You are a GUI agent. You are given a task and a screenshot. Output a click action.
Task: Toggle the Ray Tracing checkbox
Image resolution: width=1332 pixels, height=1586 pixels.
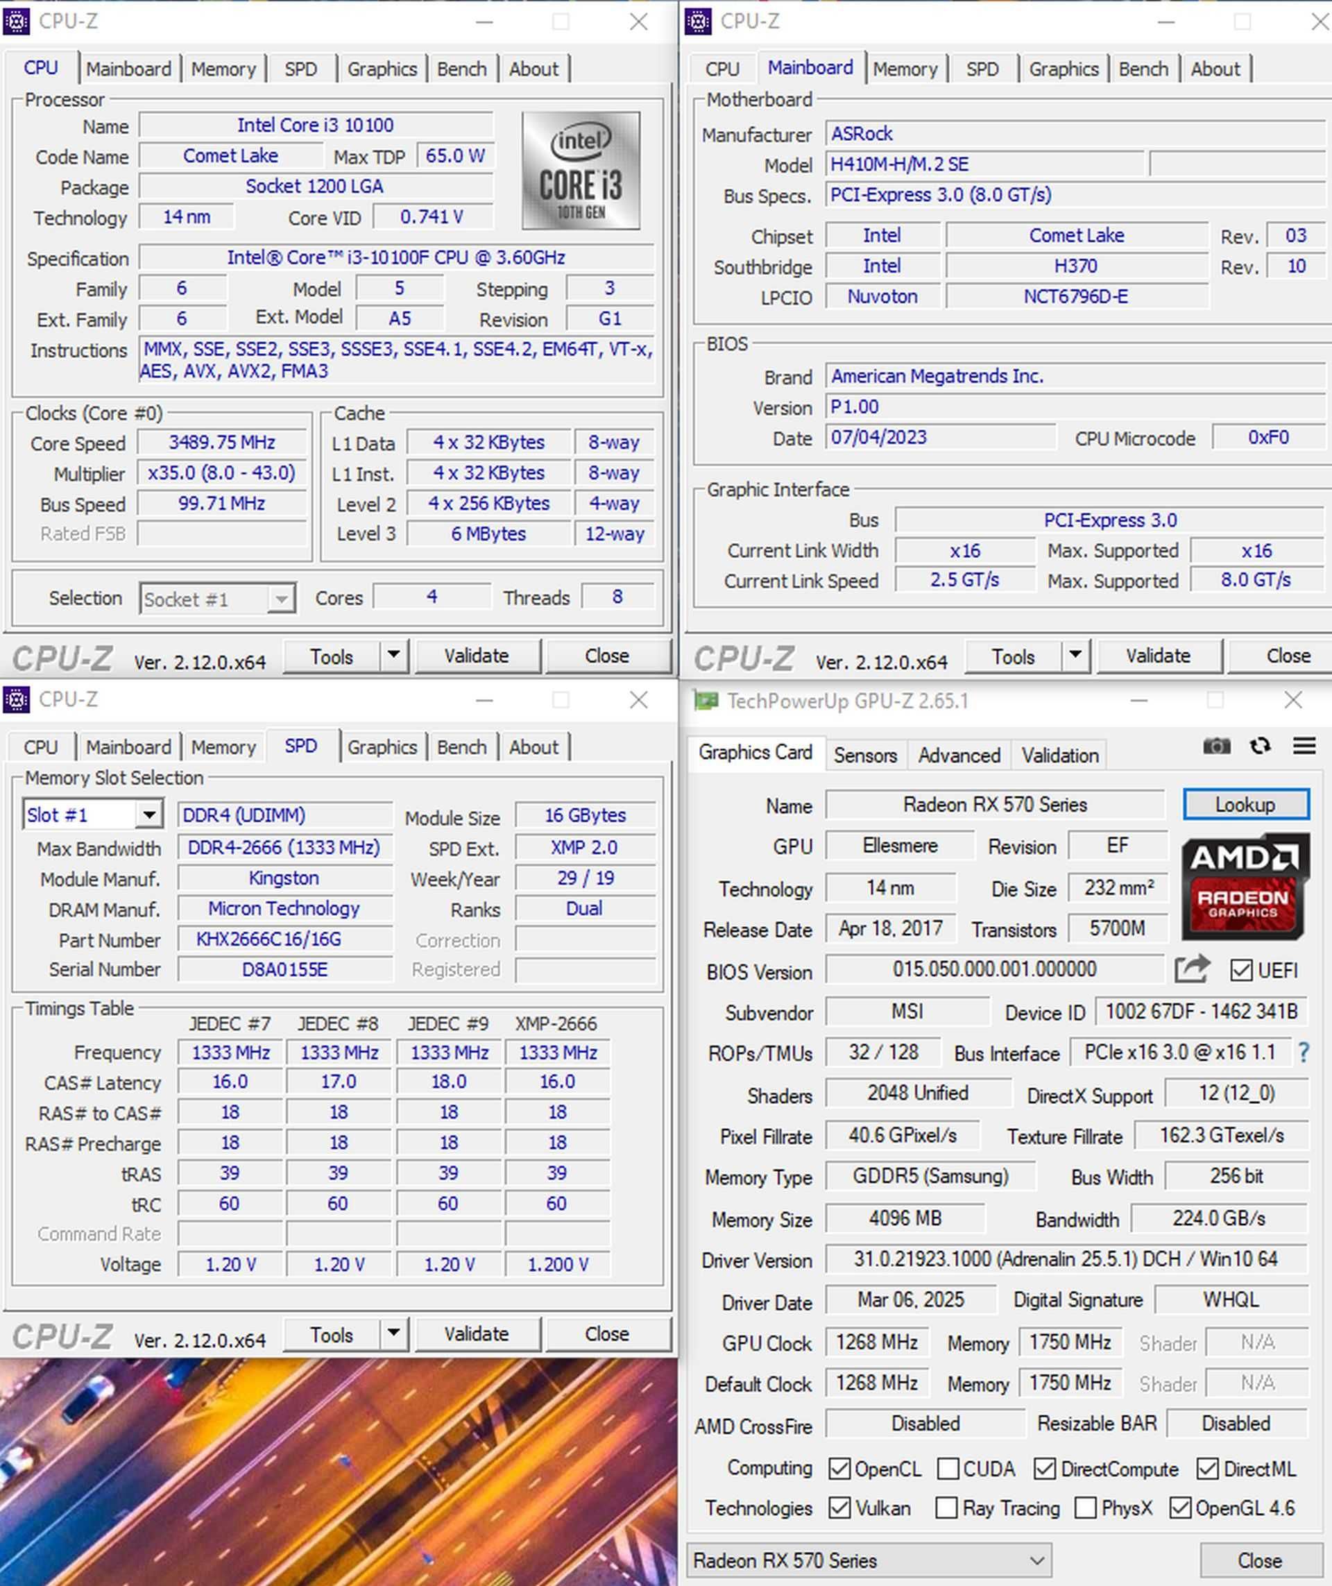point(947,1508)
